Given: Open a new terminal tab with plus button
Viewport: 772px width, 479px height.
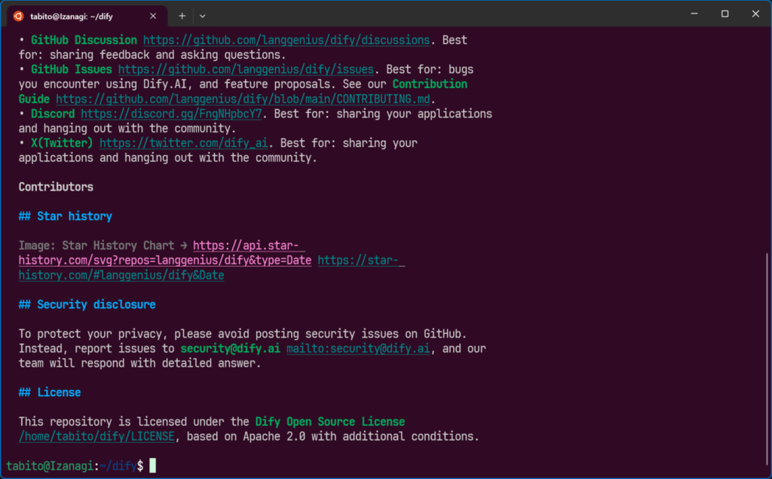Looking at the screenshot, I should coord(182,17).
